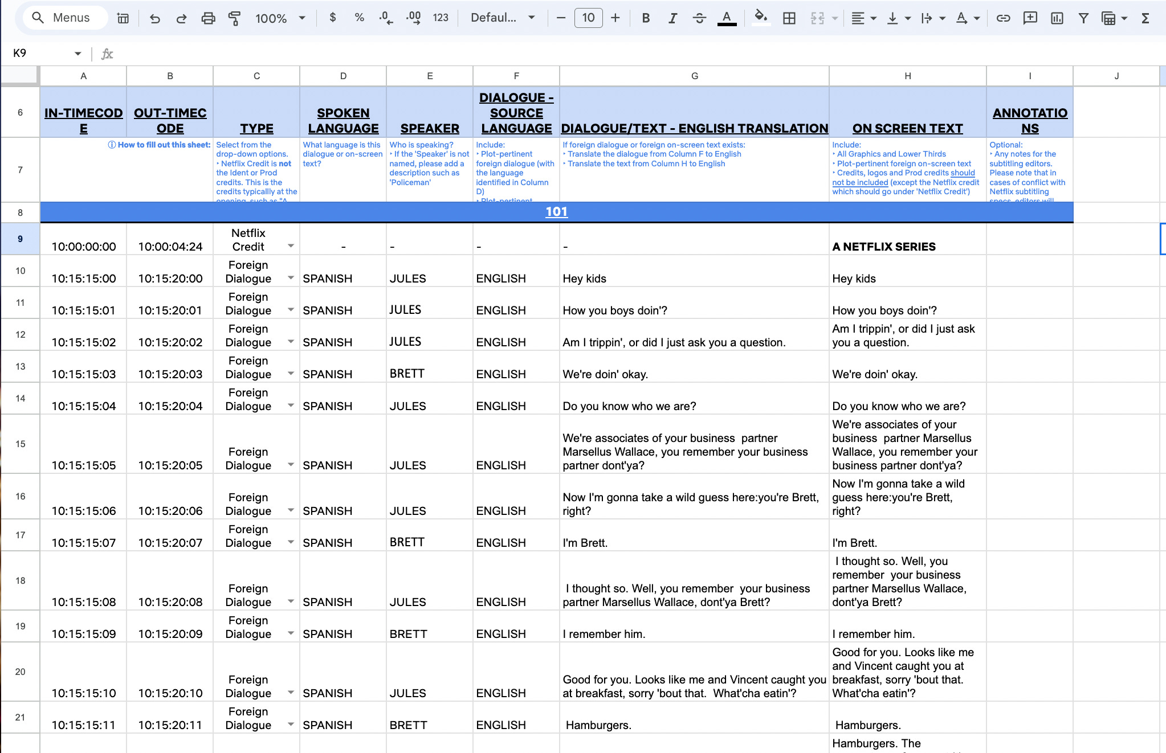Click the font size field showing 10

[x=588, y=18]
